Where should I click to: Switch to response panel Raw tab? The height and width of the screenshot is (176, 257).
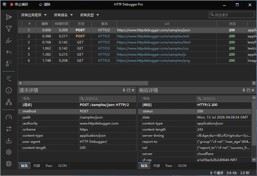(169, 166)
